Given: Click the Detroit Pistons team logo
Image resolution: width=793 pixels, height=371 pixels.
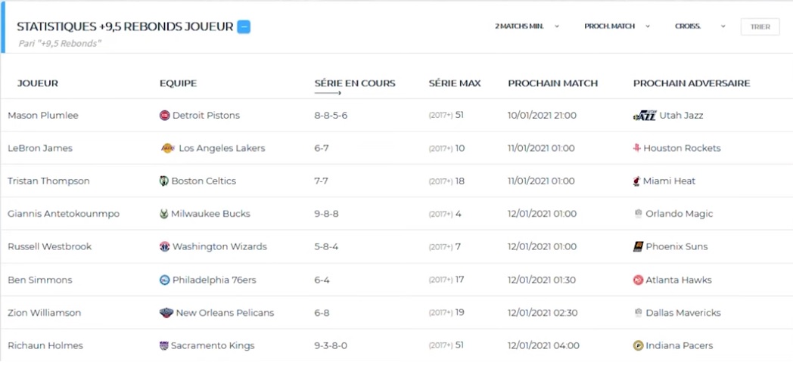Looking at the screenshot, I should coord(165,116).
